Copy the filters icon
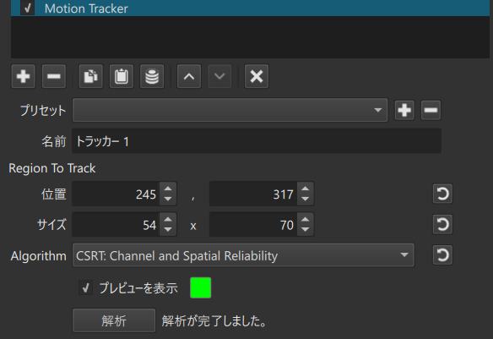The image size is (493, 339). (90, 76)
